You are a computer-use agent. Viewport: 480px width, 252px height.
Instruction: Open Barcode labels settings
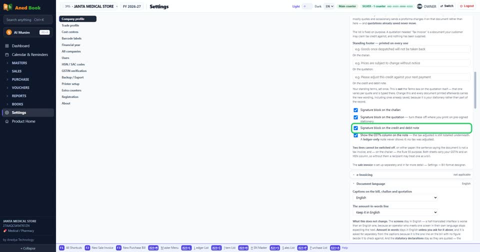coord(71,38)
